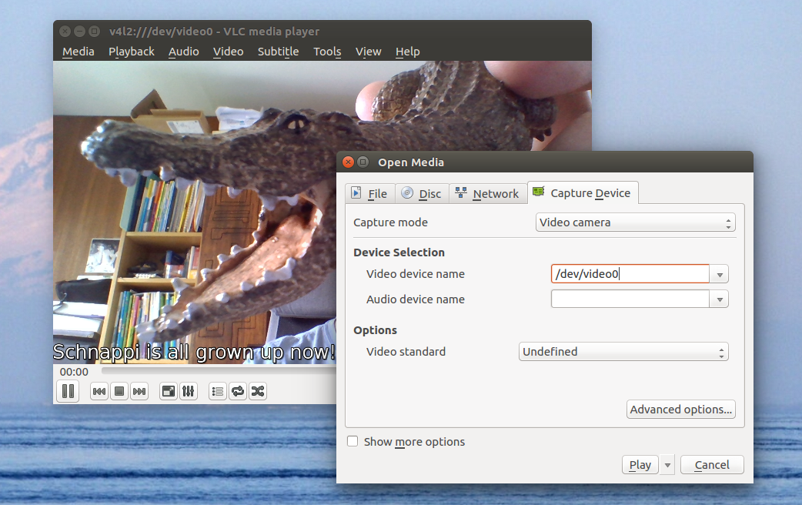Open the Video device name dropdown arrow

pos(720,275)
